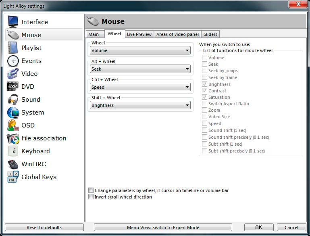Image resolution: width=310 pixels, height=236 pixels.
Task: Open the Playlist notebook icon
Action: pos(13,48)
